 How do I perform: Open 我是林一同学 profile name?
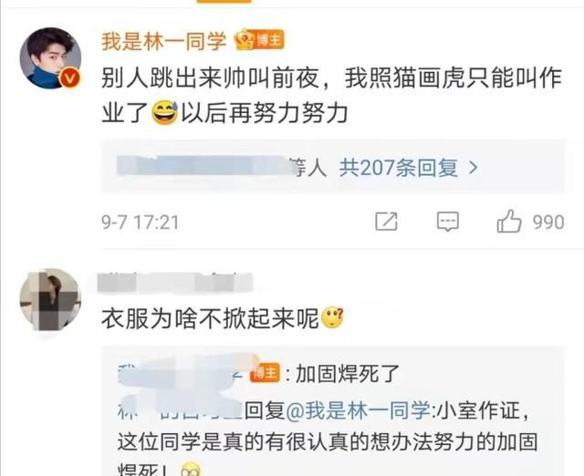click(x=164, y=41)
